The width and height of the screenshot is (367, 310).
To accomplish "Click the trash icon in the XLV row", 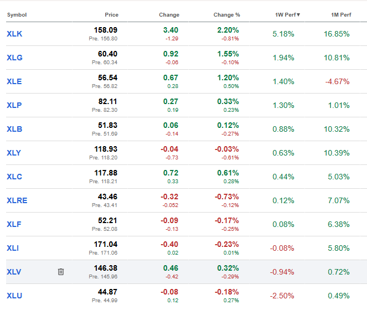I will (x=61, y=272).
